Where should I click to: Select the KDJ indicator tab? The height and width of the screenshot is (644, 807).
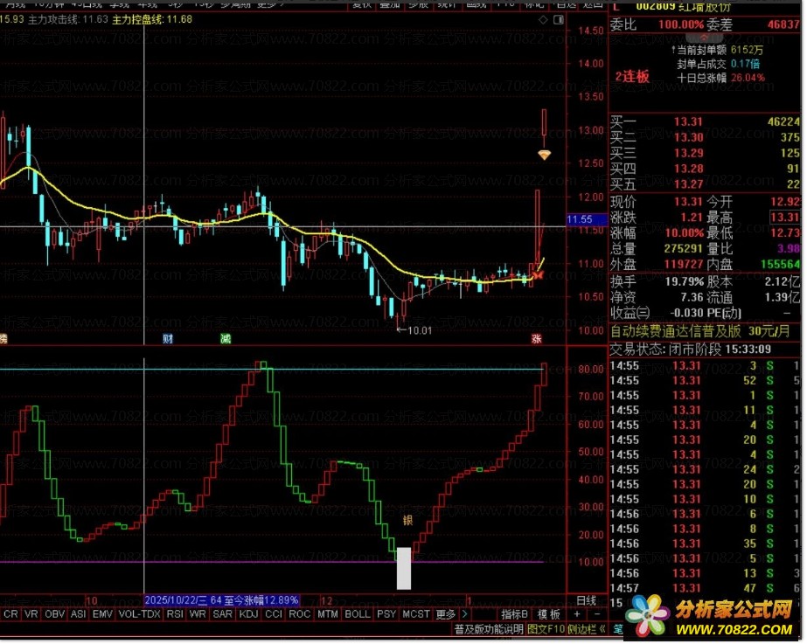click(x=248, y=614)
